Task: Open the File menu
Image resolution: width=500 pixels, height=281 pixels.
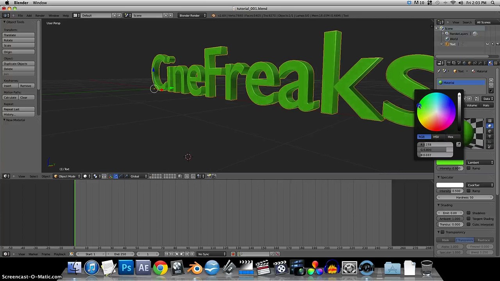Action: 20,16
